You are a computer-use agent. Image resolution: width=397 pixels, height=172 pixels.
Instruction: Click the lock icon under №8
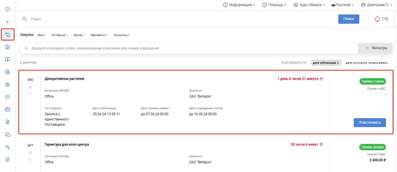30,87
